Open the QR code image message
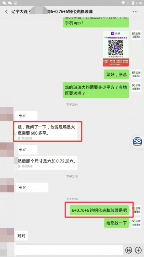This screenshot has height=257, width=144. coord(116,49)
